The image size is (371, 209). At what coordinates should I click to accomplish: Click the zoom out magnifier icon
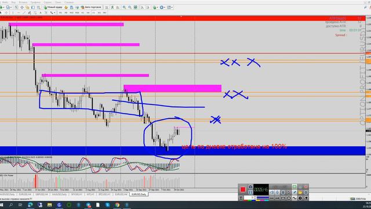(130, 8)
